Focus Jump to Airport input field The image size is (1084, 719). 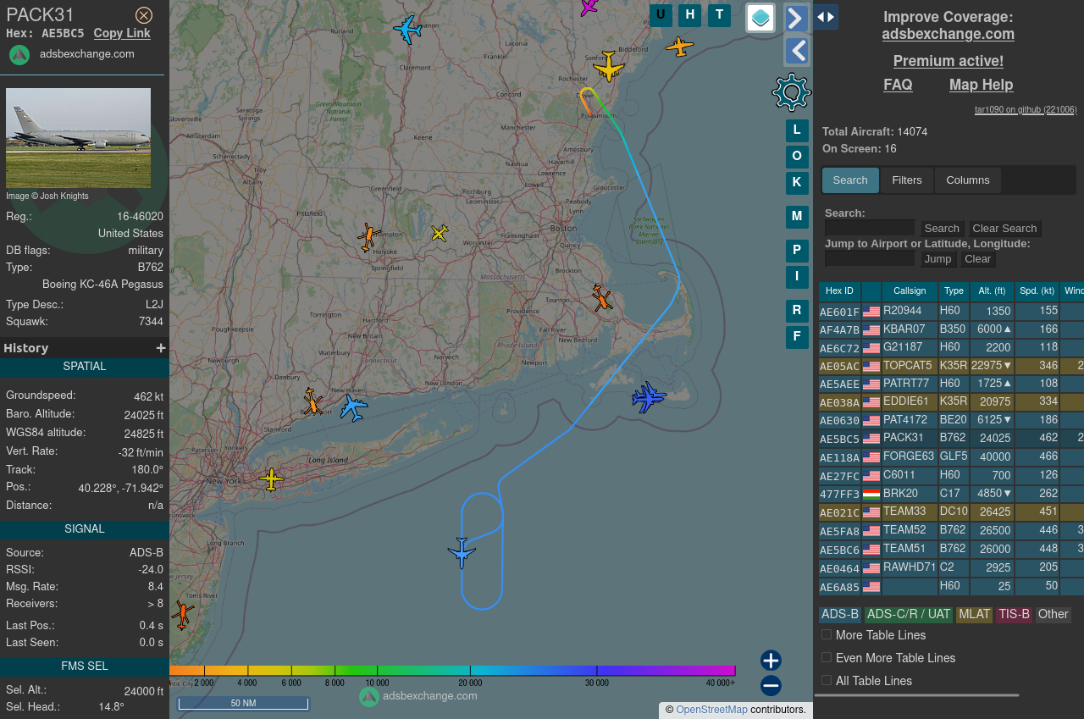(870, 258)
